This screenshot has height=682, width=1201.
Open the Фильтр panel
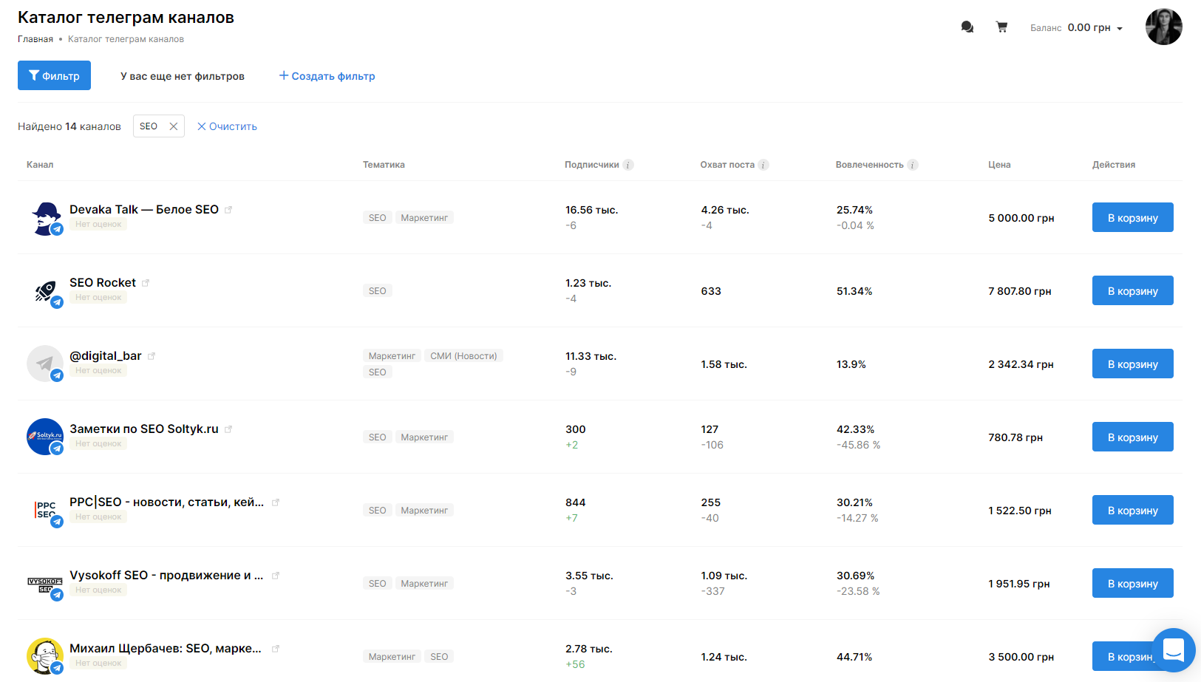[x=54, y=75]
